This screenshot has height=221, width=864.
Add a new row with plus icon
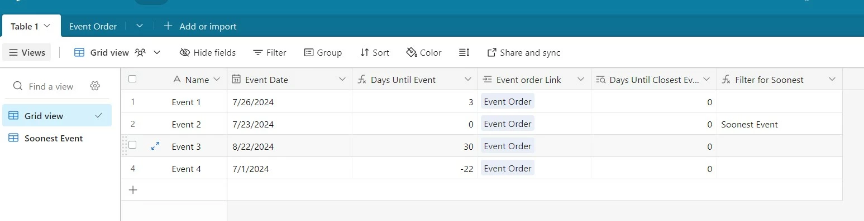133,190
